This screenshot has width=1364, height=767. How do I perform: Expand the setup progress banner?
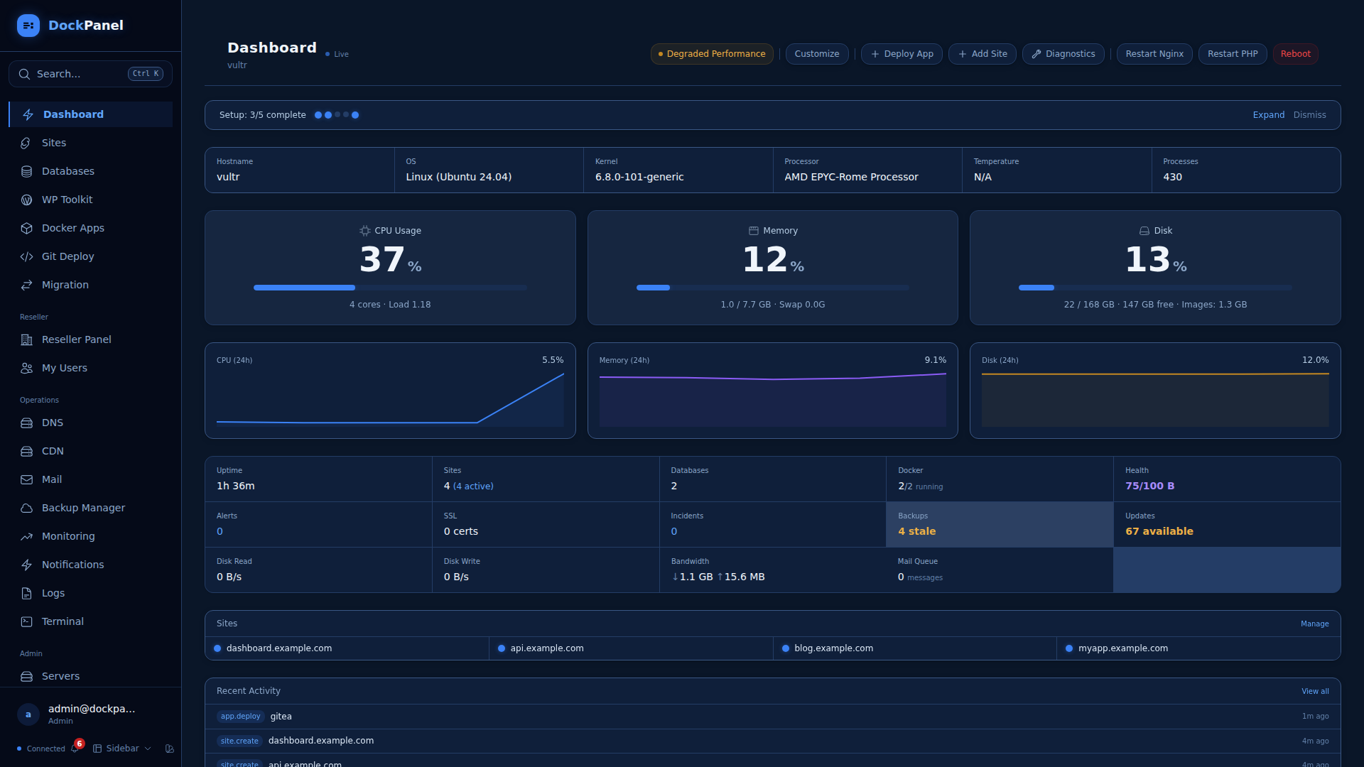(1268, 115)
